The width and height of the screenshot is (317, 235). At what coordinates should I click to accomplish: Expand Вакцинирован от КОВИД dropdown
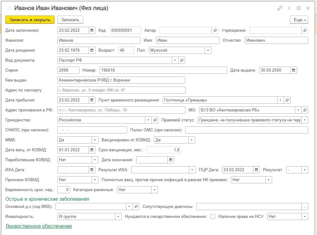[191, 140]
